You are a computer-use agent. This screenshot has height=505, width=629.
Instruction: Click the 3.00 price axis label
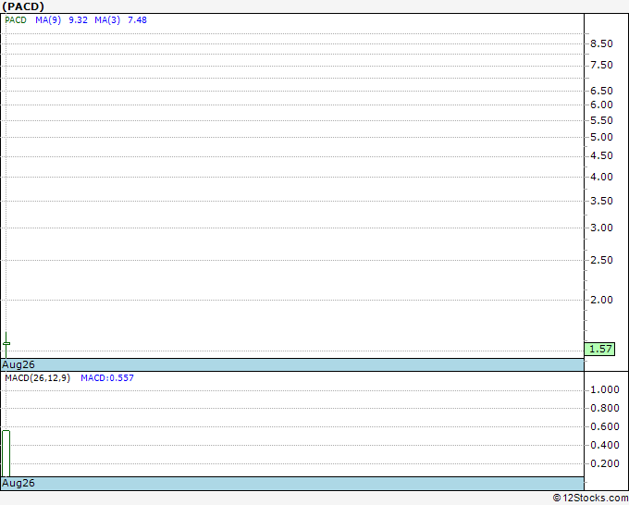(602, 228)
